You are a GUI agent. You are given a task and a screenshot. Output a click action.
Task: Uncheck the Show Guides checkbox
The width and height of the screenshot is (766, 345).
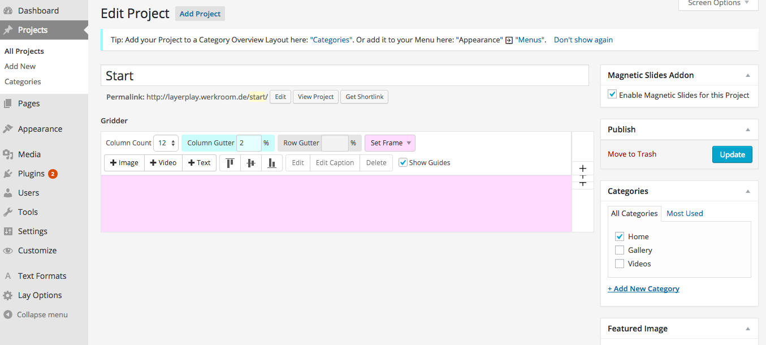click(x=403, y=162)
